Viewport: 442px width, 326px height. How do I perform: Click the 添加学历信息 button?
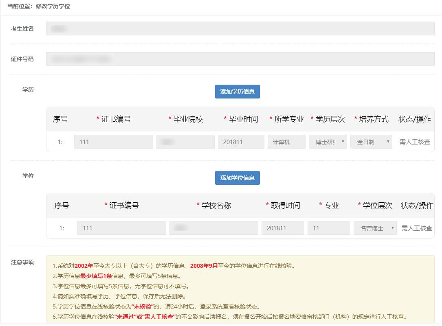237,92
